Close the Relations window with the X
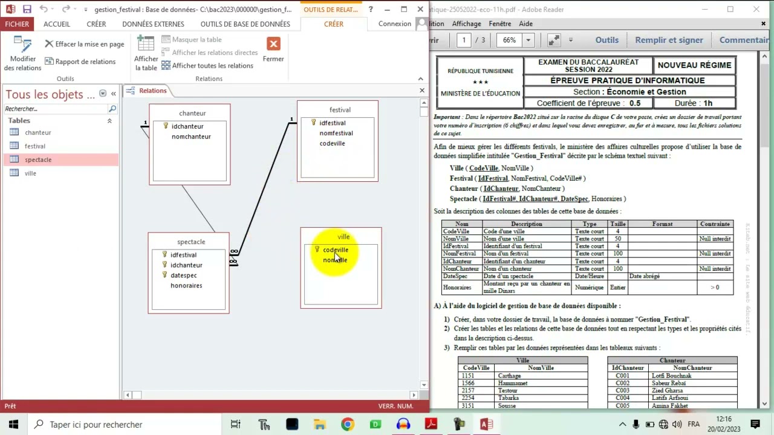This screenshot has width=774, height=435. tap(422, 91)
